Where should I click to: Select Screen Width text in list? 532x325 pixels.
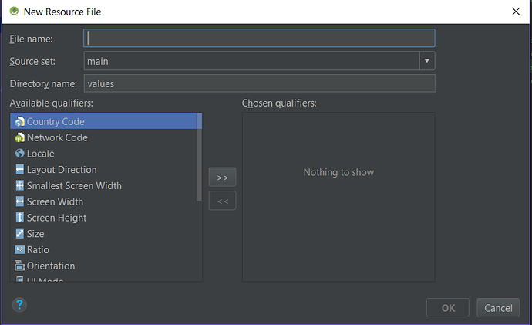[55, 201]
